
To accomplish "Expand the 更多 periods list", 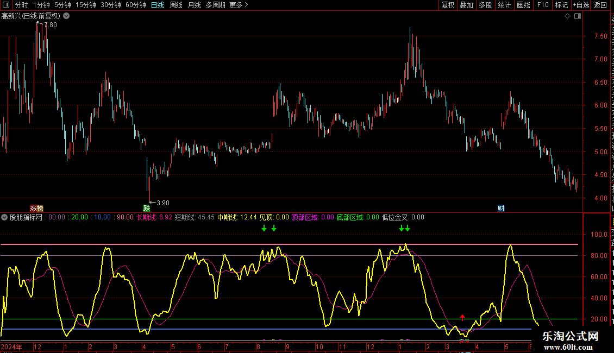I will pos(239,5).
